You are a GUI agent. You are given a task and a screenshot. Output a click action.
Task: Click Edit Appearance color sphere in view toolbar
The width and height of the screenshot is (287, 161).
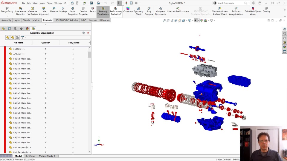point(201,21)
